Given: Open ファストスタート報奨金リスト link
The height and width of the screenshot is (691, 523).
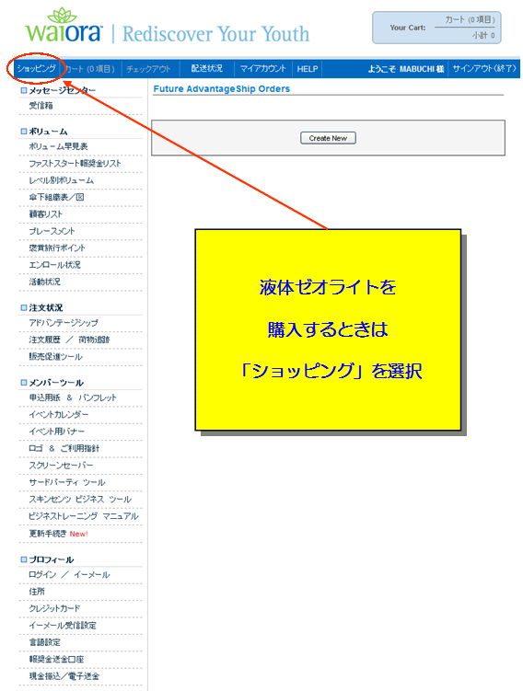Looking at the screenshot, I should pos(75,164).
